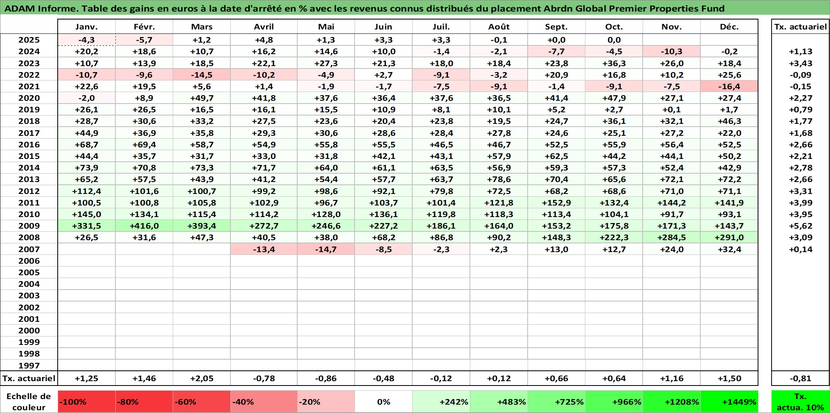830x413 pixels.
Task: Click the right-hand 'Tx. actuariel' column header
Action: 800,27
